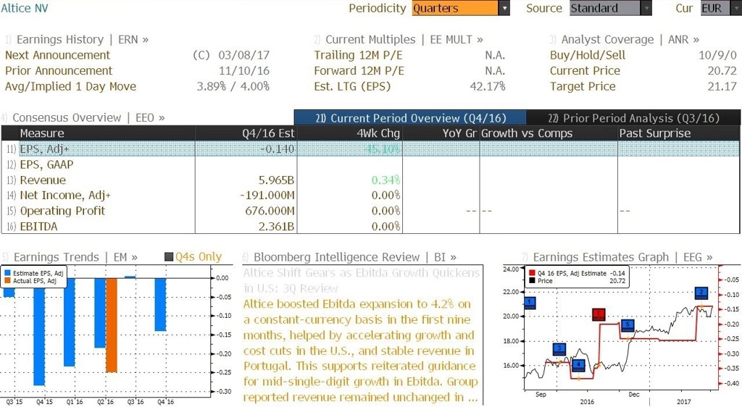Click red Q4 16 EPS legend swatch
Image resolution: width=742 pixels, height=407 pixels.
point(532,273)
